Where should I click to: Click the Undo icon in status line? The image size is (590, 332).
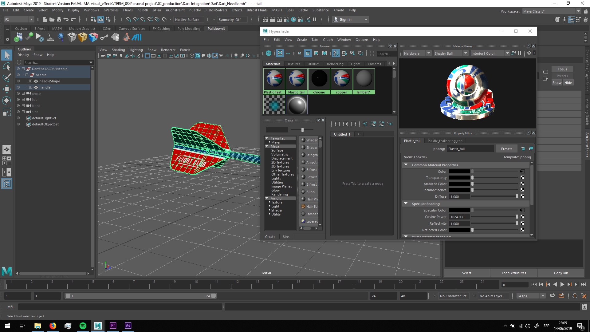[x=66, y=19]
